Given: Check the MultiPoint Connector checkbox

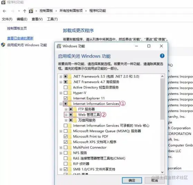Looking at the screenshot, I should (x=65, y=147).
